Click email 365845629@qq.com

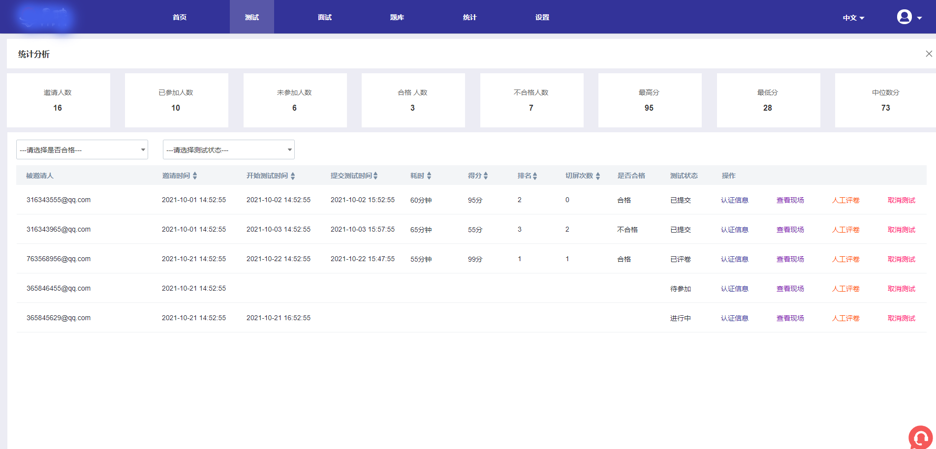tap(59, 318)
